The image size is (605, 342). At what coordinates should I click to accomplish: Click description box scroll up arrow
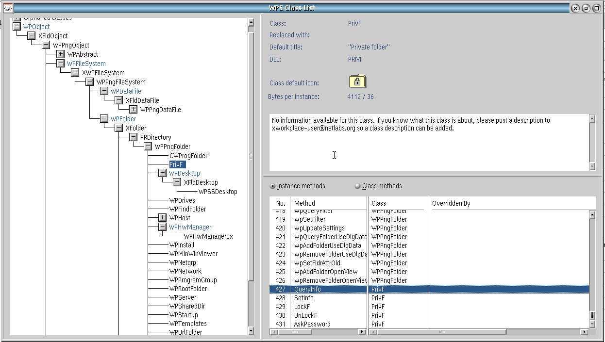592,118
